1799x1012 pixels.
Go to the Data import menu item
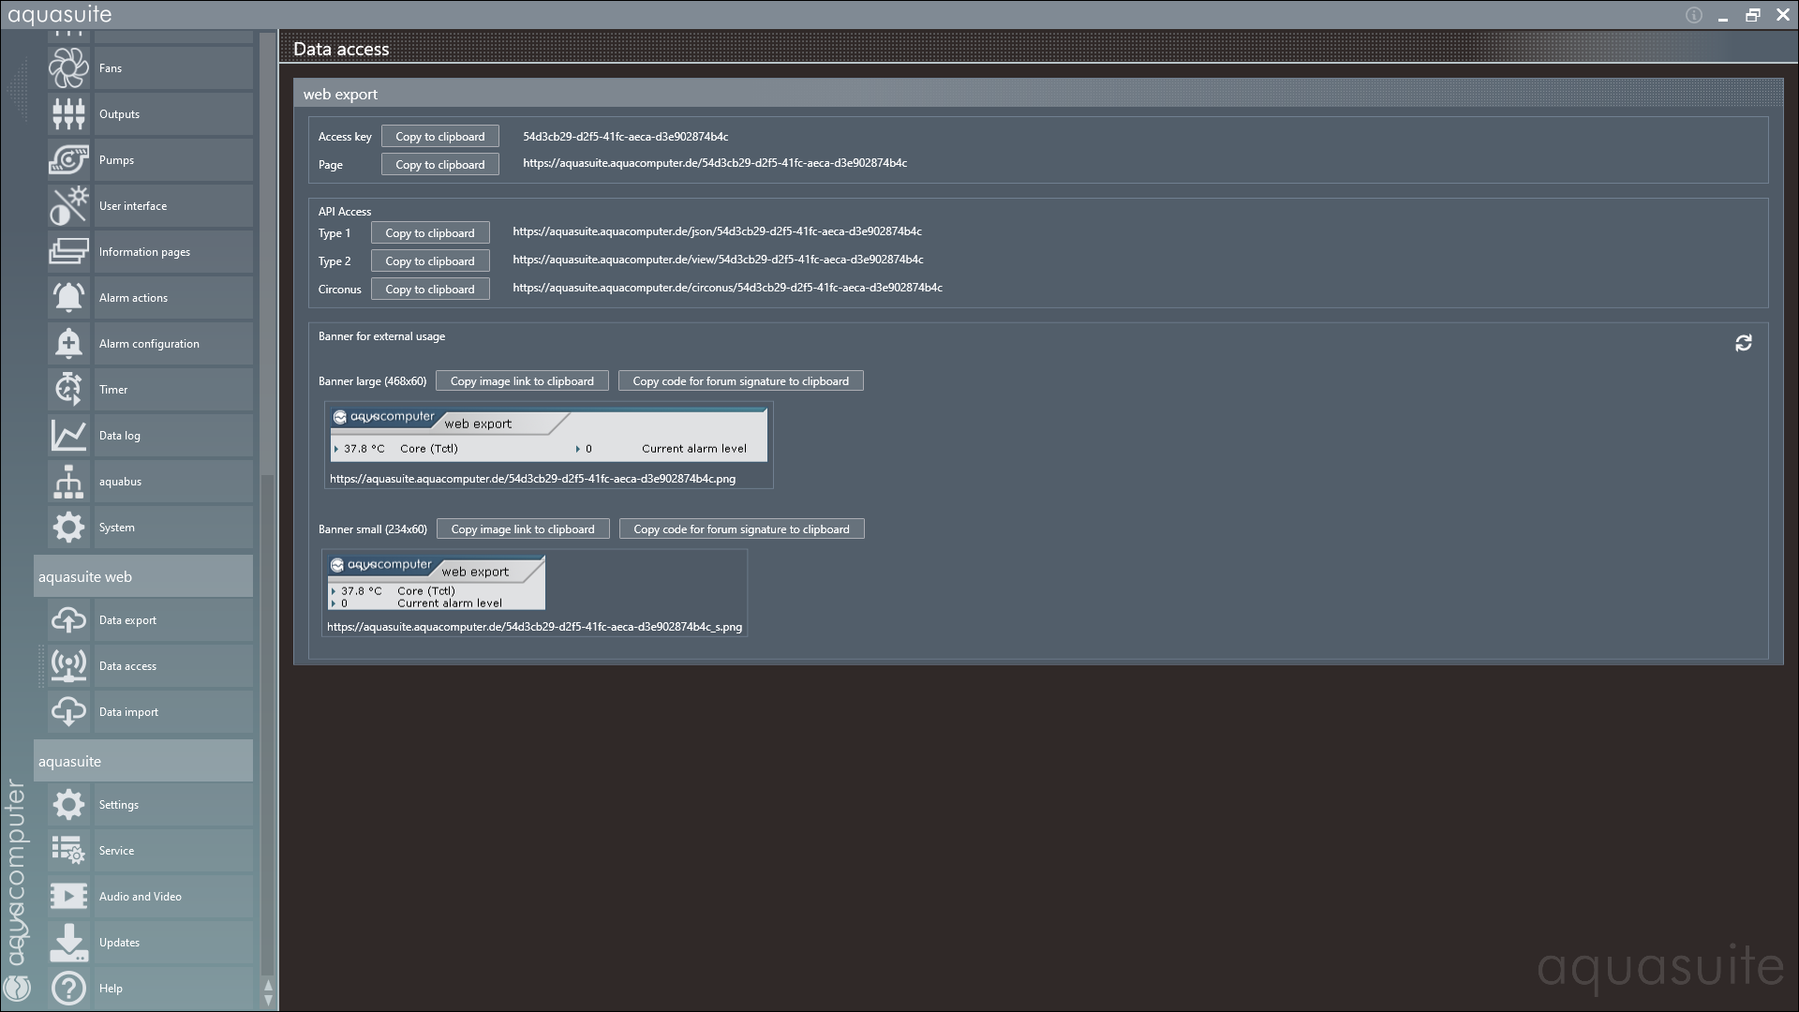click(173, 712)
